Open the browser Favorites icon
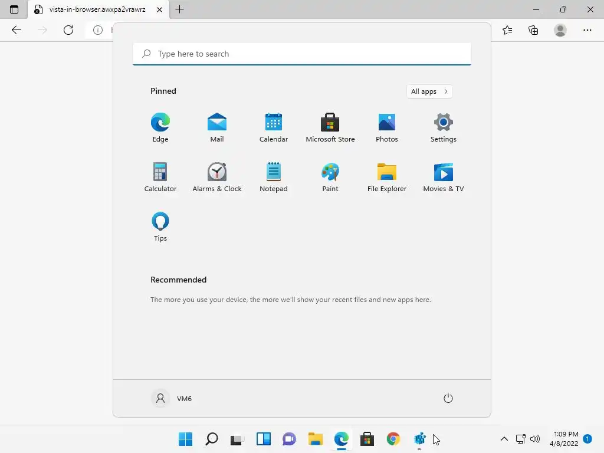The width and height of the screenshot is (604, 453). click(507, 30)
